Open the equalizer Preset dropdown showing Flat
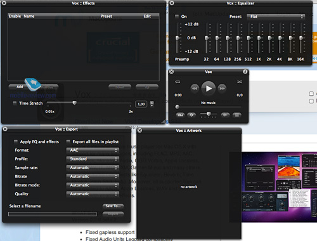The height and width of the screenshot is (241, 317). click(x=276, y=16)
